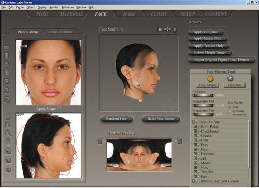Click the Caricature slider

pos(204,95)
